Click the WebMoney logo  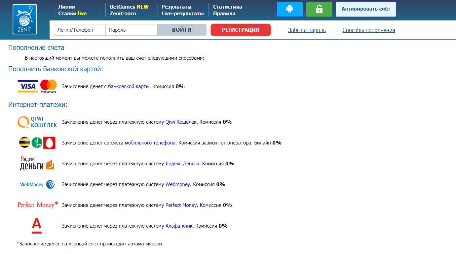click(37, 184)
